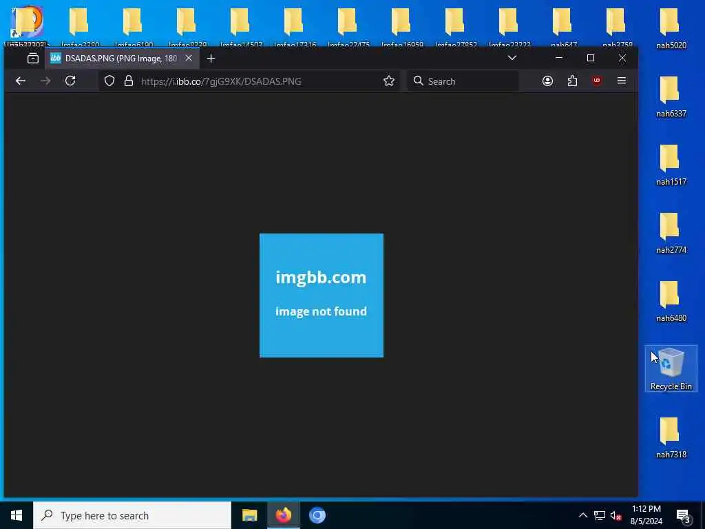Click the forward navigation arrow
This screenshot has height=529, width=705.
click(45, 81)
